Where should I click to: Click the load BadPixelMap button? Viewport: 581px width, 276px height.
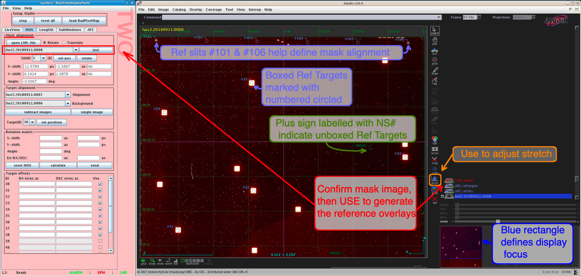coord(84,21)
